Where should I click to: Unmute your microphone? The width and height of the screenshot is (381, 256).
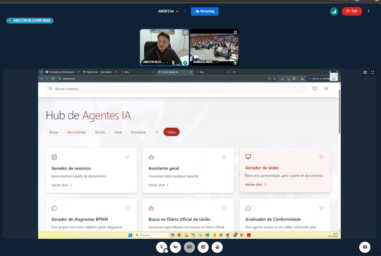[162, 247]
